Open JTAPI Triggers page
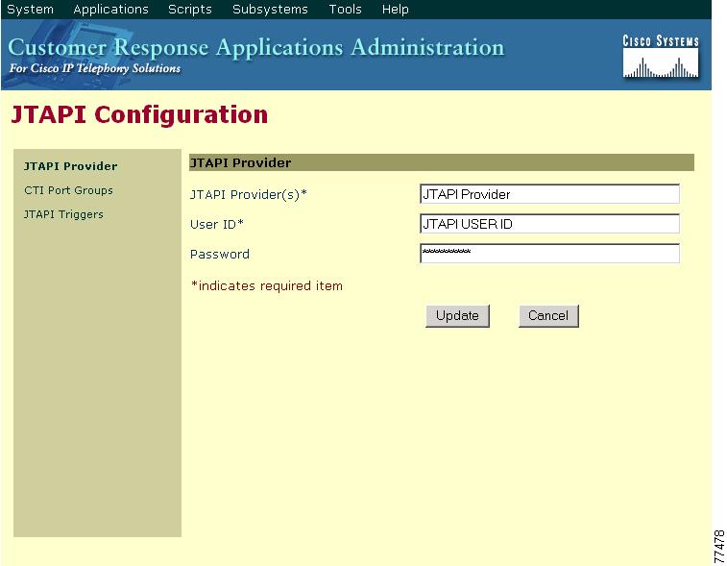The image size is (727, 566). point(63,214)
